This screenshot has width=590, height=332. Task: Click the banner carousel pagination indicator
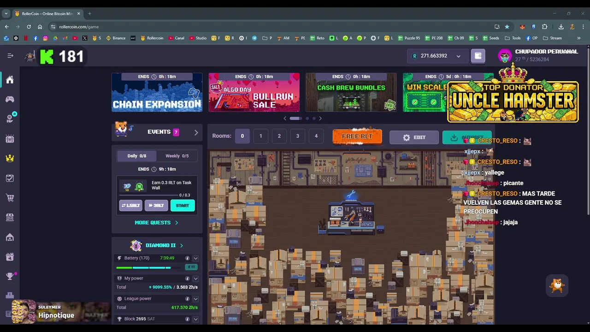tap(302, 119)
